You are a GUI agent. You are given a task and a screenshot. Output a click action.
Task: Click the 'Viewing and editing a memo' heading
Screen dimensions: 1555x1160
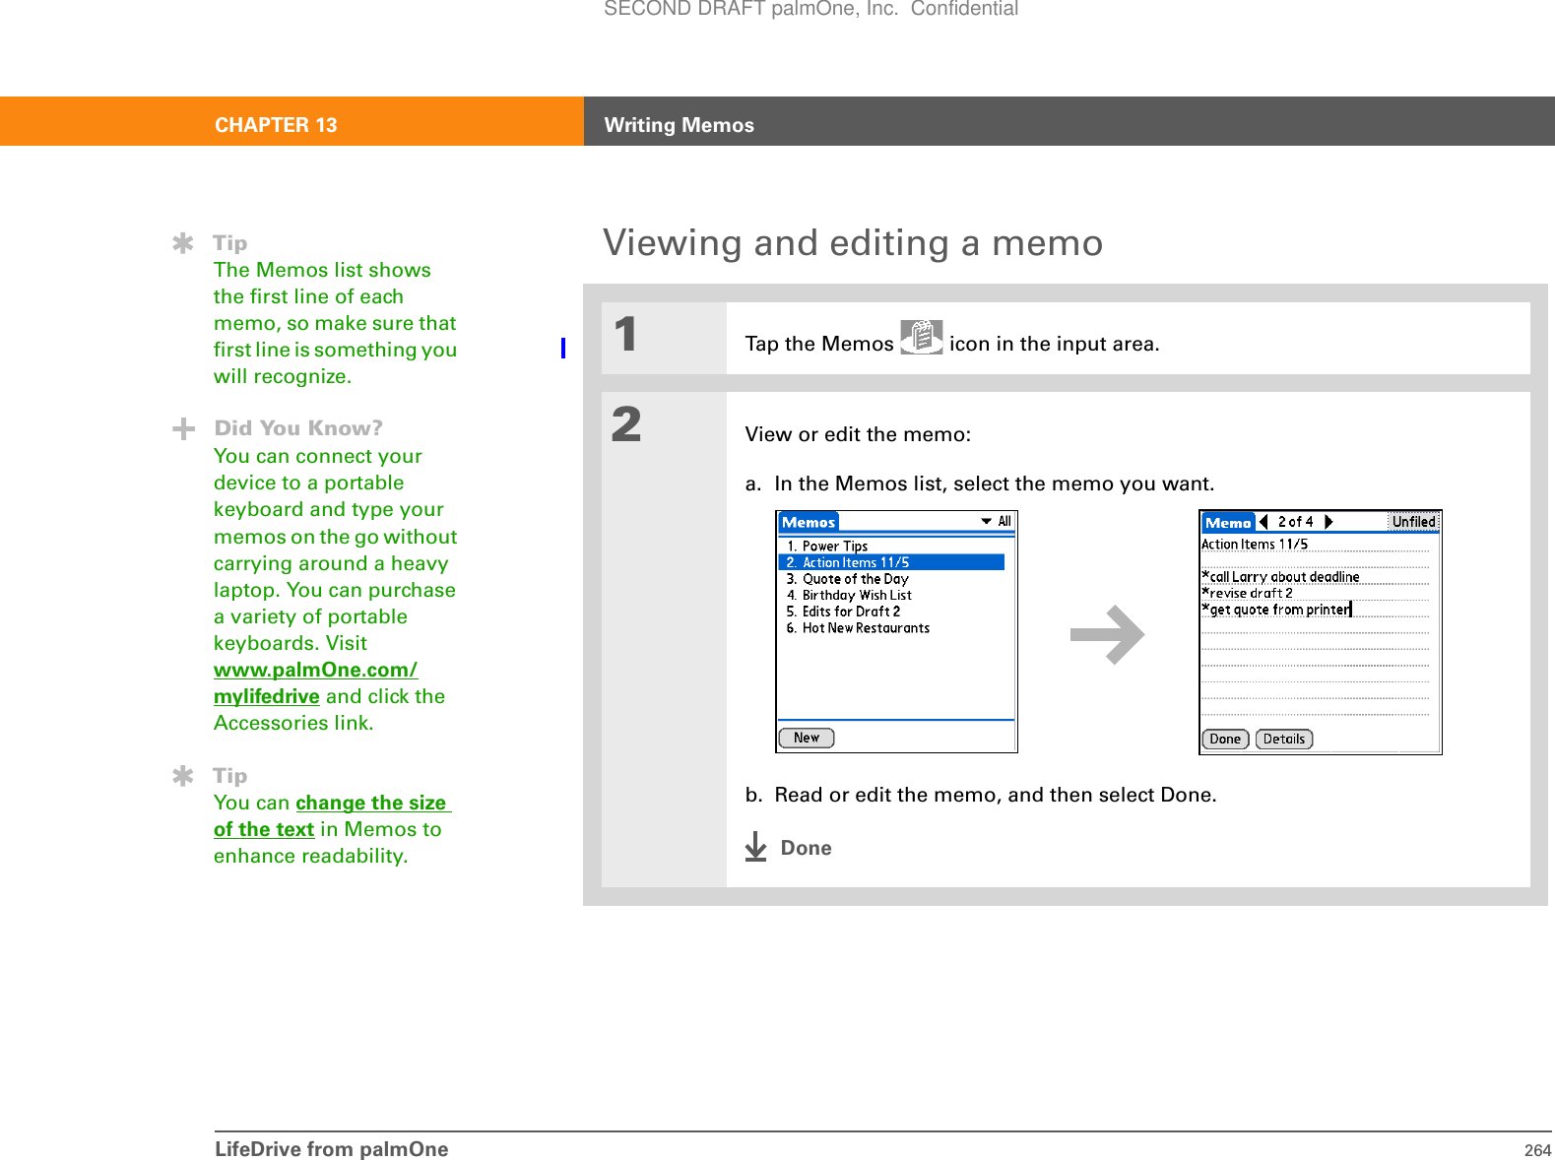[853, 242]
